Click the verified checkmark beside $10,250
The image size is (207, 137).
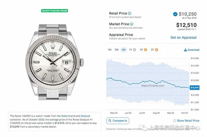pos(175,14)
